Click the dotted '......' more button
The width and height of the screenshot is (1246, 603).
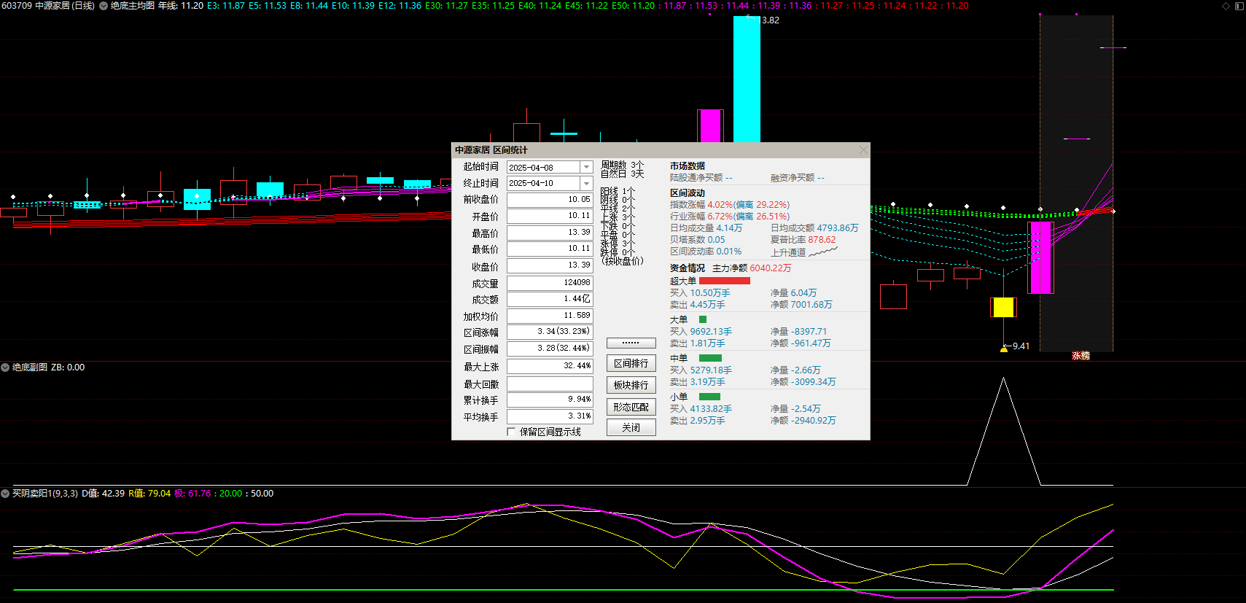click(x=631, y=343)
